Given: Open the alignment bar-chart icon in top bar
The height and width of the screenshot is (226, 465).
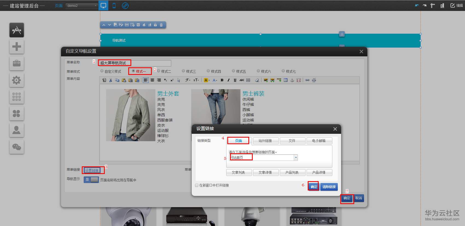Looking at the screenshot, I should [x=442, y=5].
